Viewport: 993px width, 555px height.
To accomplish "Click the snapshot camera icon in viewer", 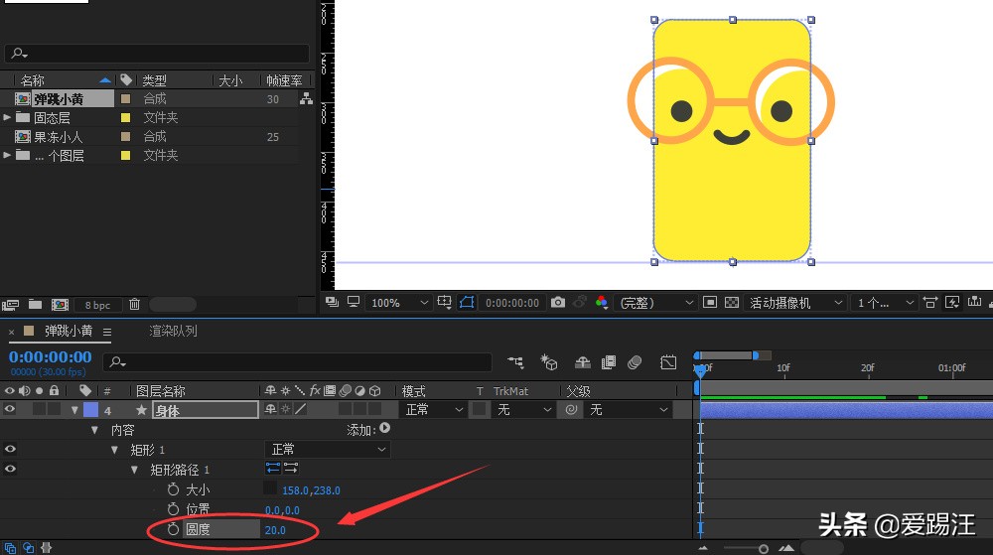I will coord(558,303).
